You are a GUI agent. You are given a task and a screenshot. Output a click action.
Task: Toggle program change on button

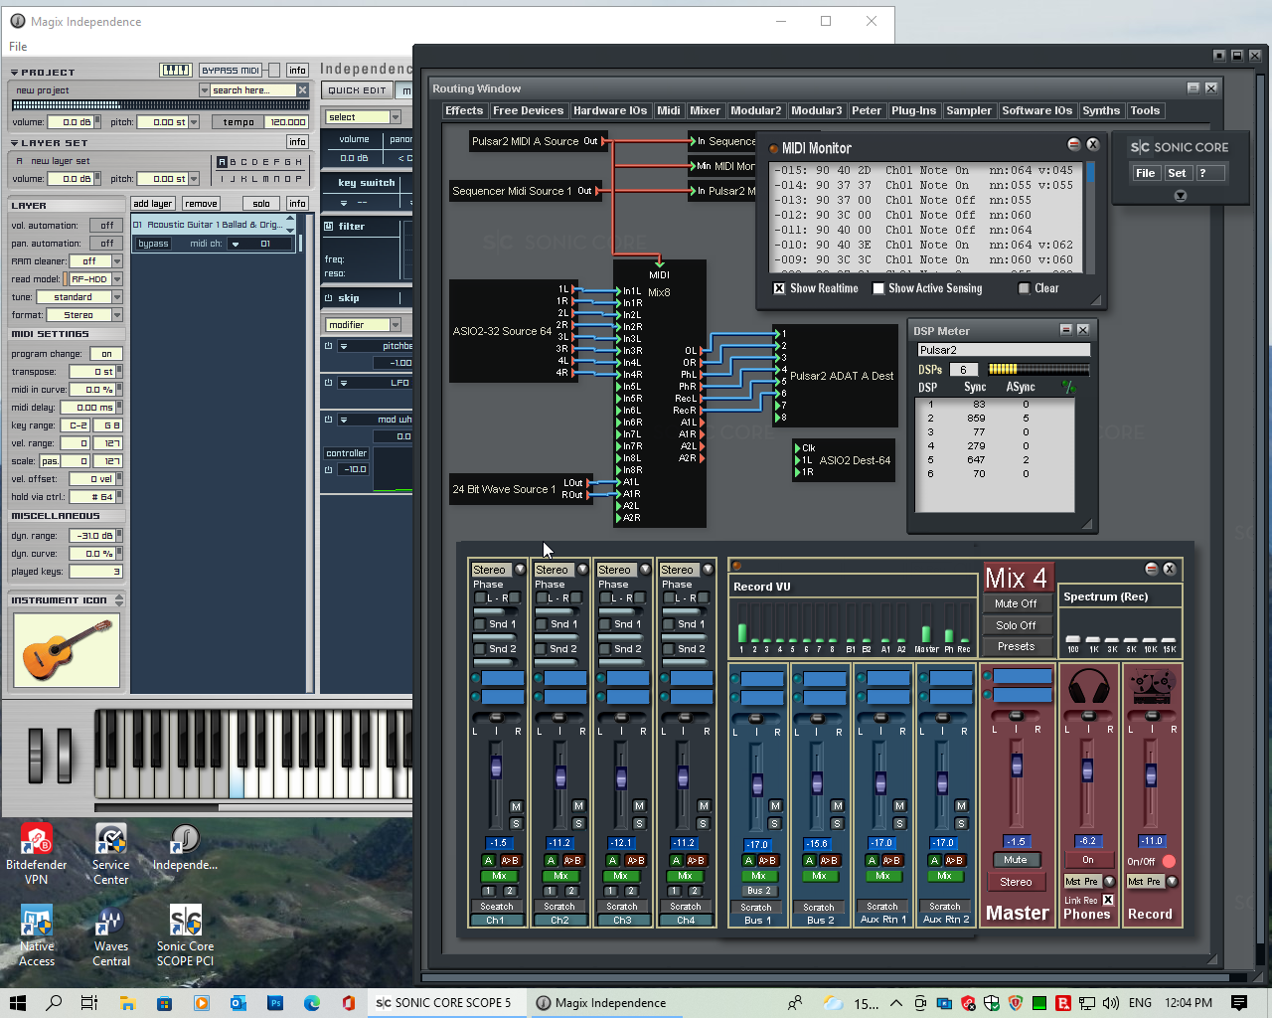(x=106, y=354)
